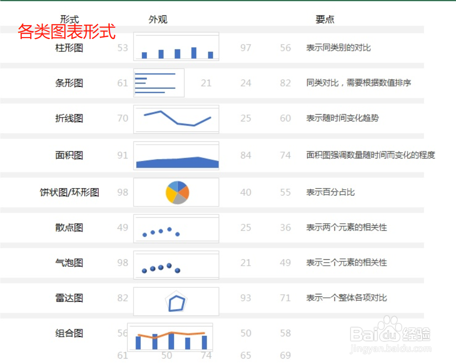Click the 条形图 bar chart thumbnail

(158, 82)
